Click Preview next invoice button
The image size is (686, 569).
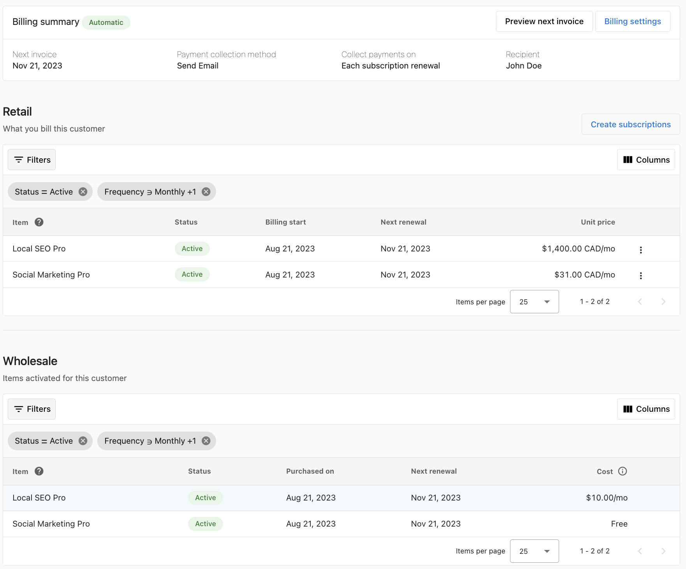tap(544, 21)
